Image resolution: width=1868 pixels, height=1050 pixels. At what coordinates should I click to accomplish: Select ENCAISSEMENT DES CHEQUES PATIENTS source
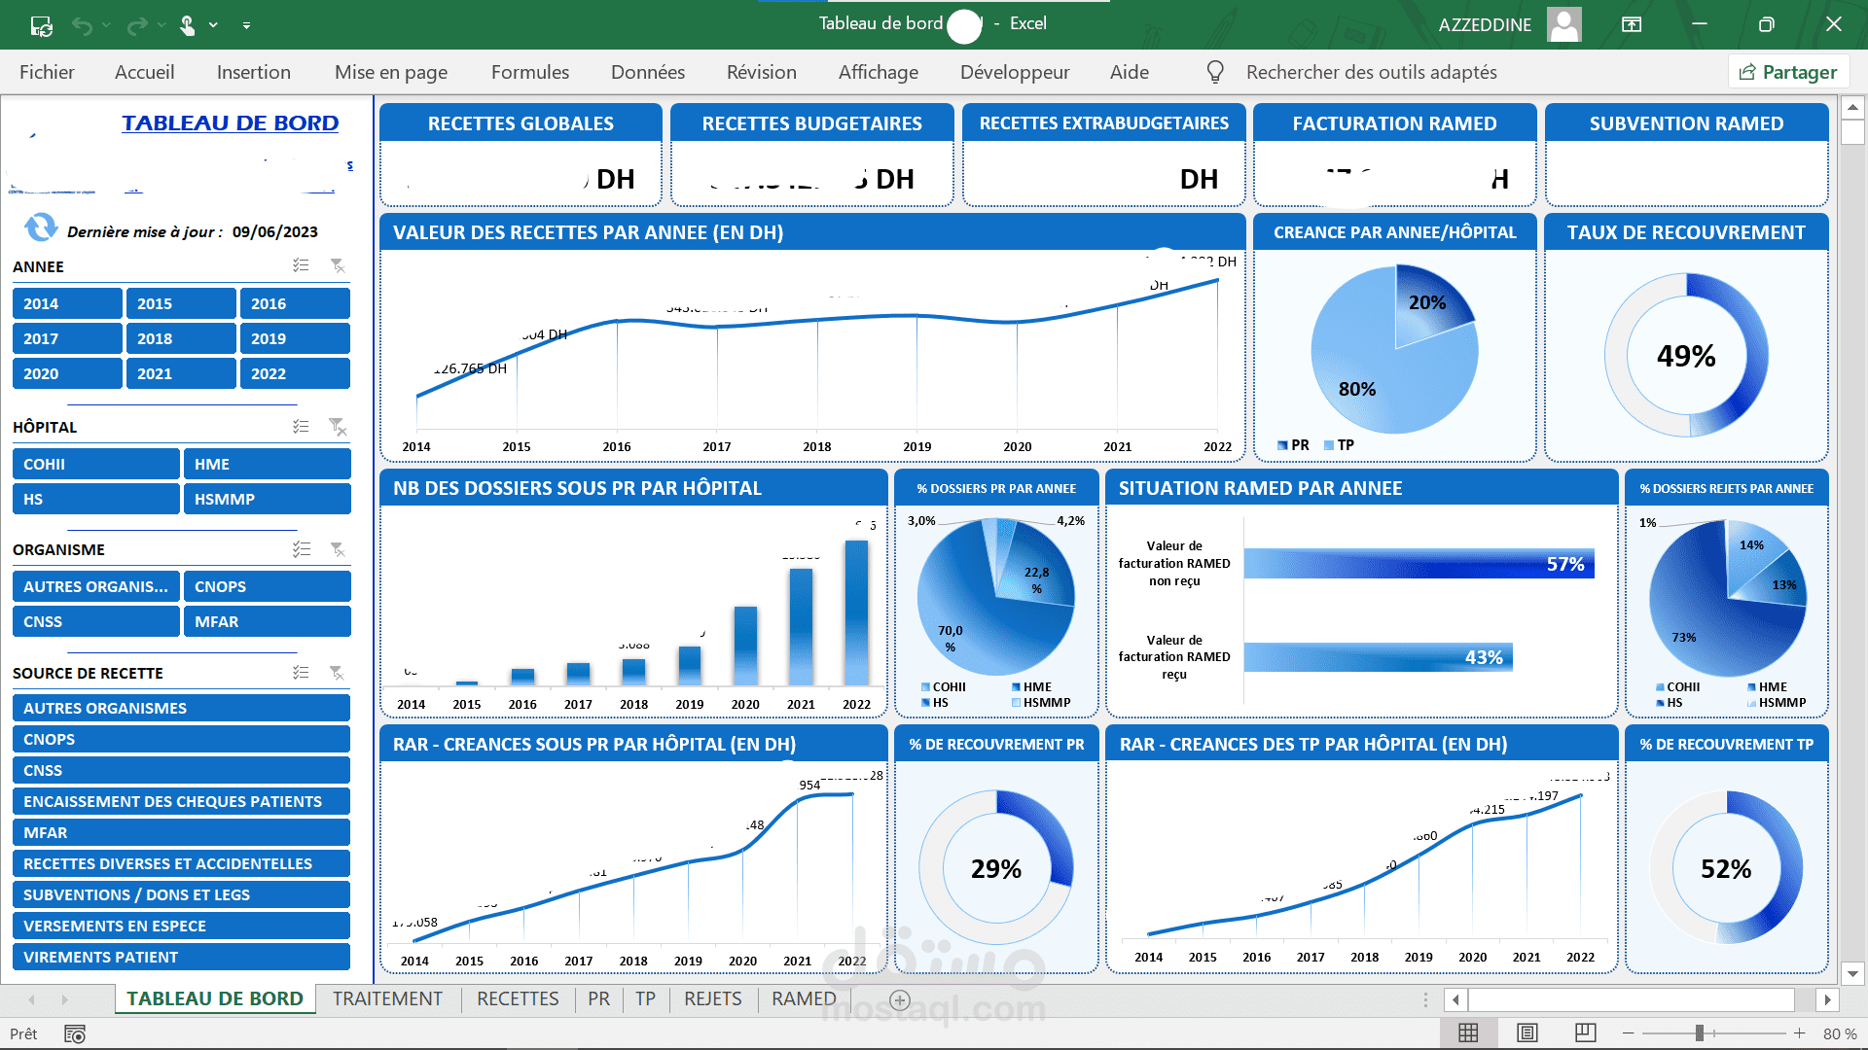pyautogui.click(x=181, y=801)
